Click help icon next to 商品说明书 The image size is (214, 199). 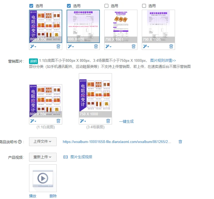pyautogui.click(x=20, y=142)
